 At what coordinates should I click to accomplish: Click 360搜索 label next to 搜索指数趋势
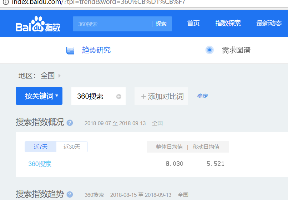[x=94, y=195]
